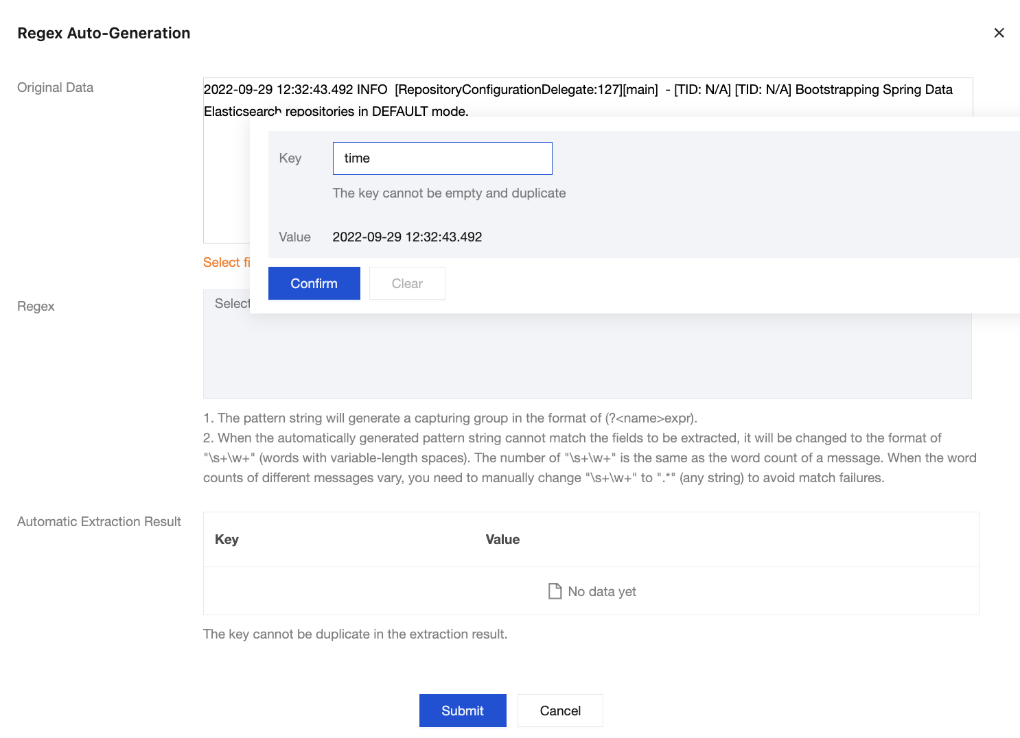Click the timestamp value in the Key popup
Screen dimensions: 1020x738
[407, 237]
